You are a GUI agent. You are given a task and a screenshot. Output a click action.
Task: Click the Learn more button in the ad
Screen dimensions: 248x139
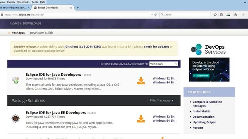tap(201, 76)
